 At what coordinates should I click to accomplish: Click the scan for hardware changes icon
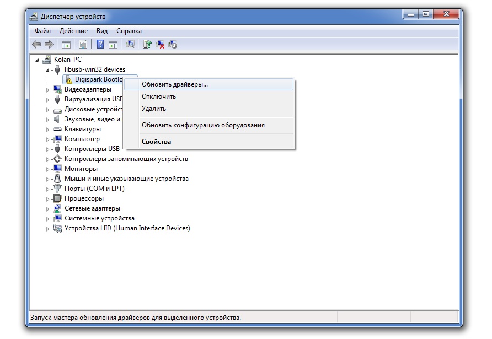[x=130, y=44]
